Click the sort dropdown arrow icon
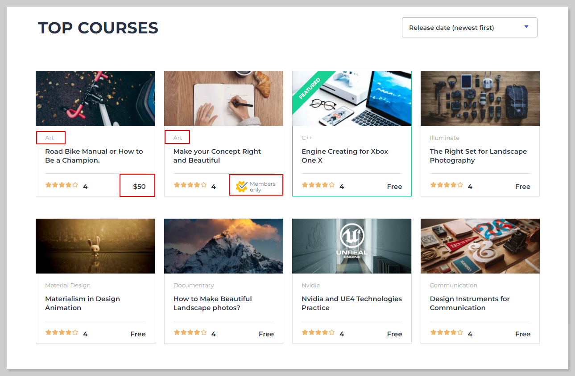 526,27
